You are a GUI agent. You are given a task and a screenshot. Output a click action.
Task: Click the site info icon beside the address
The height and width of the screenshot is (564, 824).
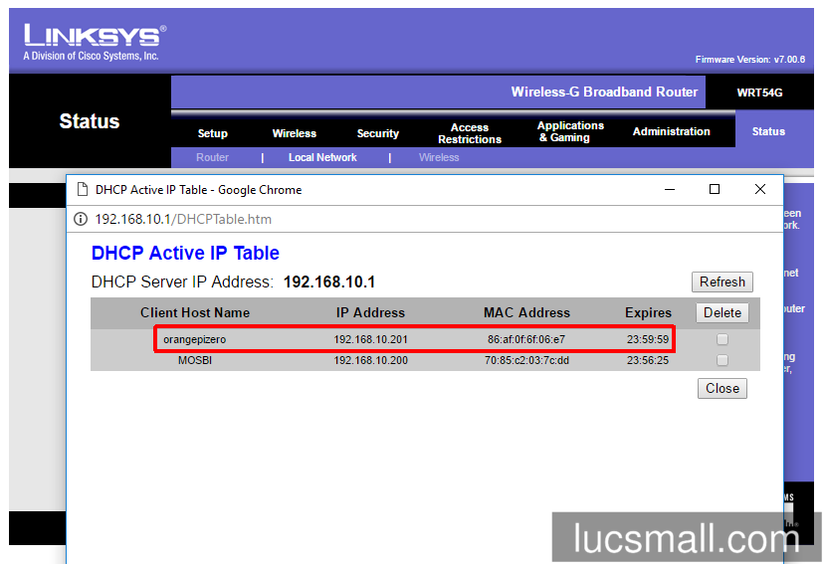click(x=81, y=219)
